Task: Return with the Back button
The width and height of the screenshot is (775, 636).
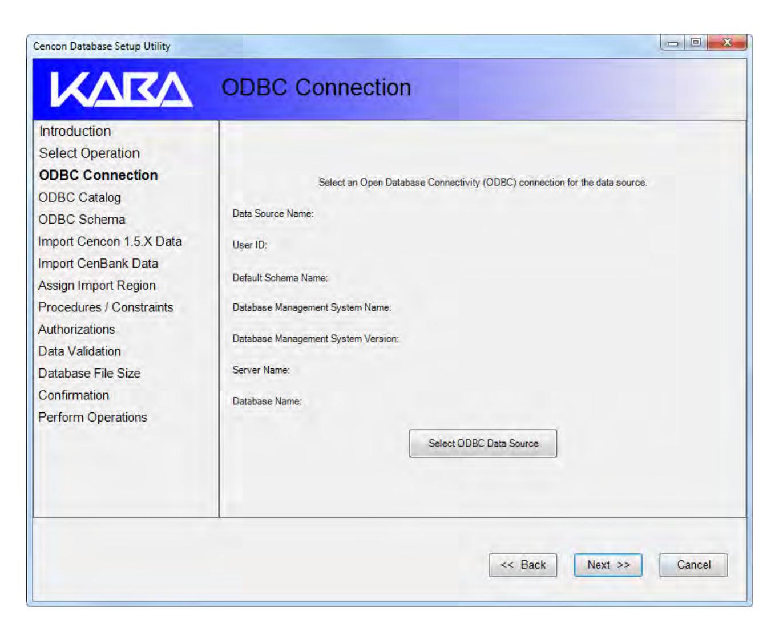Action: [523, 565]
